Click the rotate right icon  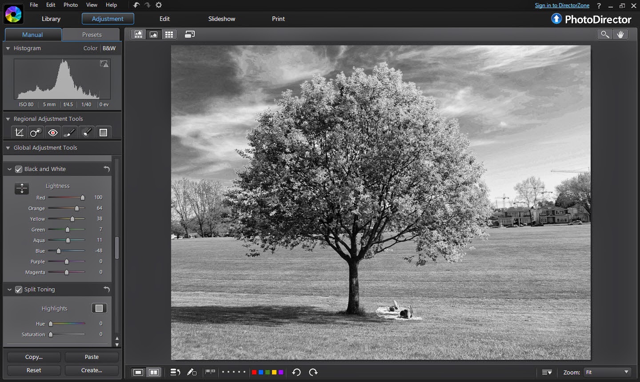(x=313, y=372)
